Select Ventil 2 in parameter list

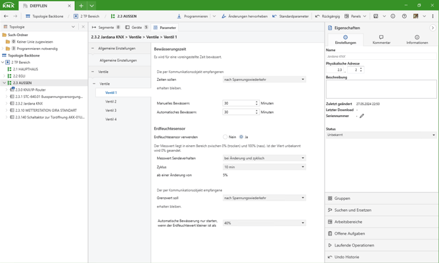[111, 101]
